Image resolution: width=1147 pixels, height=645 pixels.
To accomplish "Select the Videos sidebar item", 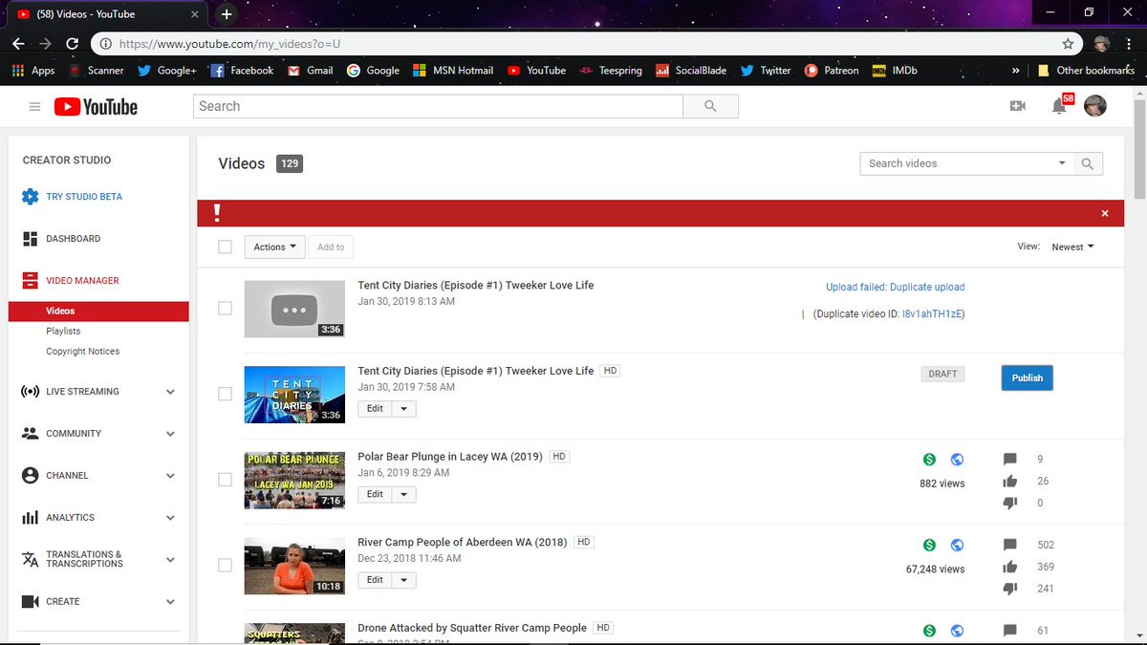I will click(x=98, y=311).
